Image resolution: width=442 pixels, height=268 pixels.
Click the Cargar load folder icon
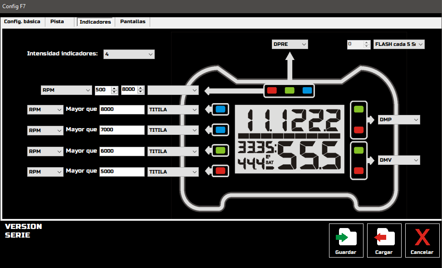[x=384, y=237]
